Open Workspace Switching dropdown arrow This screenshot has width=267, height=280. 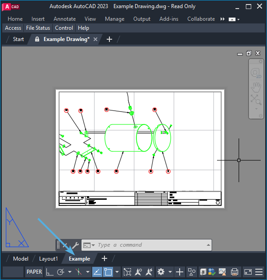170,272
